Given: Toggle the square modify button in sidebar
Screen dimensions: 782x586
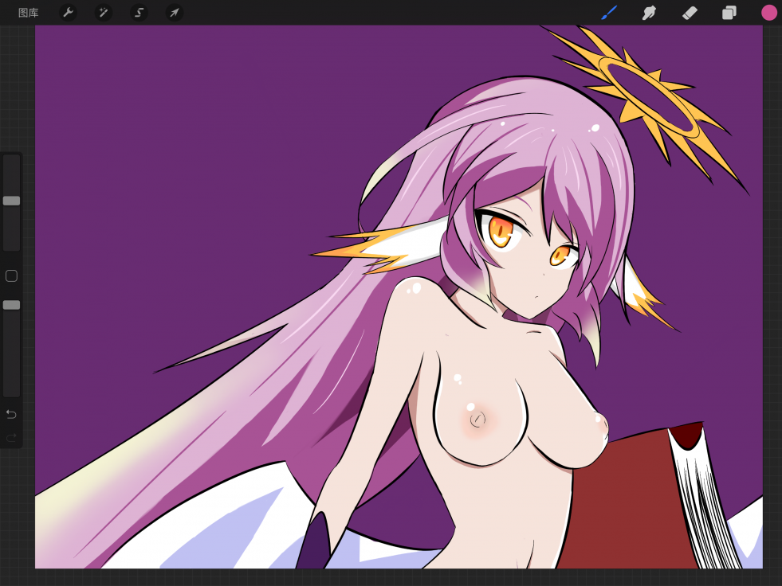Looking at the screenshot, I should pos(11,276).
